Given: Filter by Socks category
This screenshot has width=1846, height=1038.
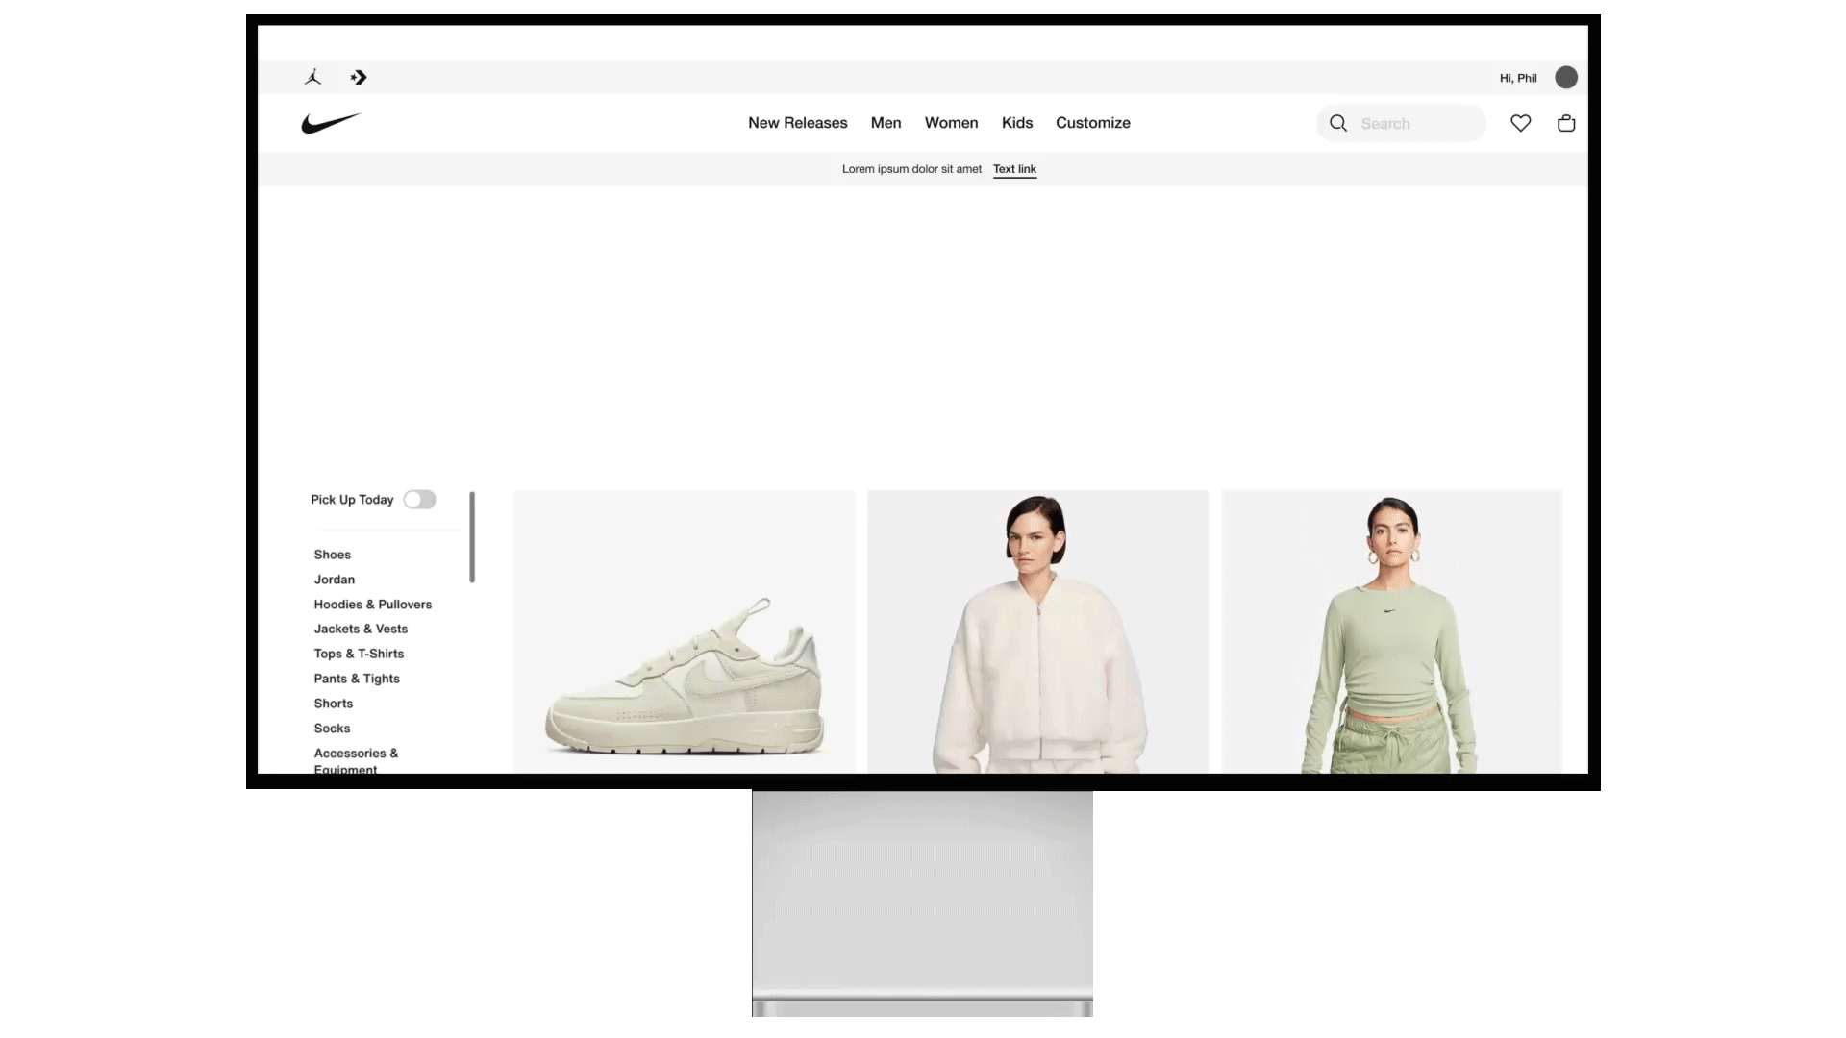Looking at the screenshot, I should (x=332, y=729).
